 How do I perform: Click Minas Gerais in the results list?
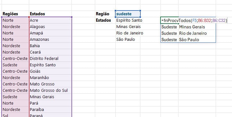point(128,27)
